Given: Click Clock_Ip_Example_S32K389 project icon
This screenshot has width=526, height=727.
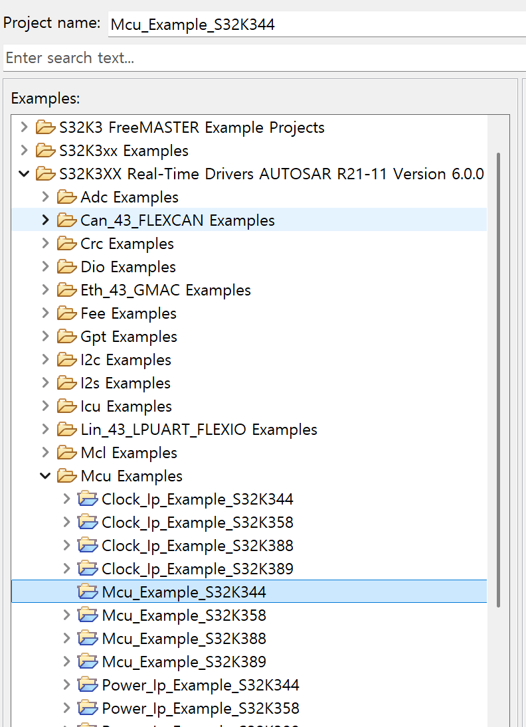Looking at the screenshot, I should click(88, 568).
